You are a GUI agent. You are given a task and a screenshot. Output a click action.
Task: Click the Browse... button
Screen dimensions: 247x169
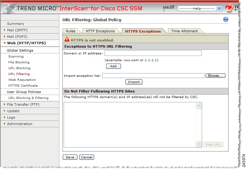pos(216,76)
